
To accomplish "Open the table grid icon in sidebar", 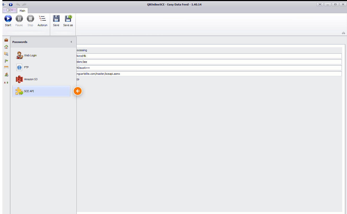I will click(6, 67).
